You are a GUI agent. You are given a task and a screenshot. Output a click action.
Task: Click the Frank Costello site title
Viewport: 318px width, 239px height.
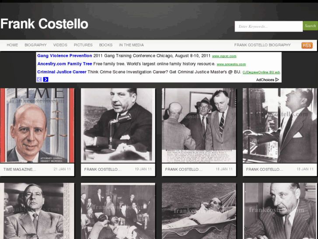(x=44, y=24)
